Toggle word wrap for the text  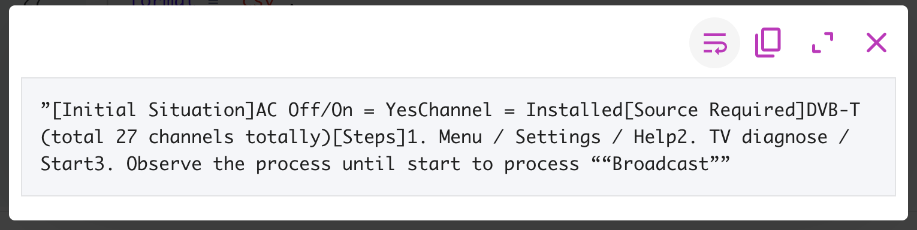[714, 43]
